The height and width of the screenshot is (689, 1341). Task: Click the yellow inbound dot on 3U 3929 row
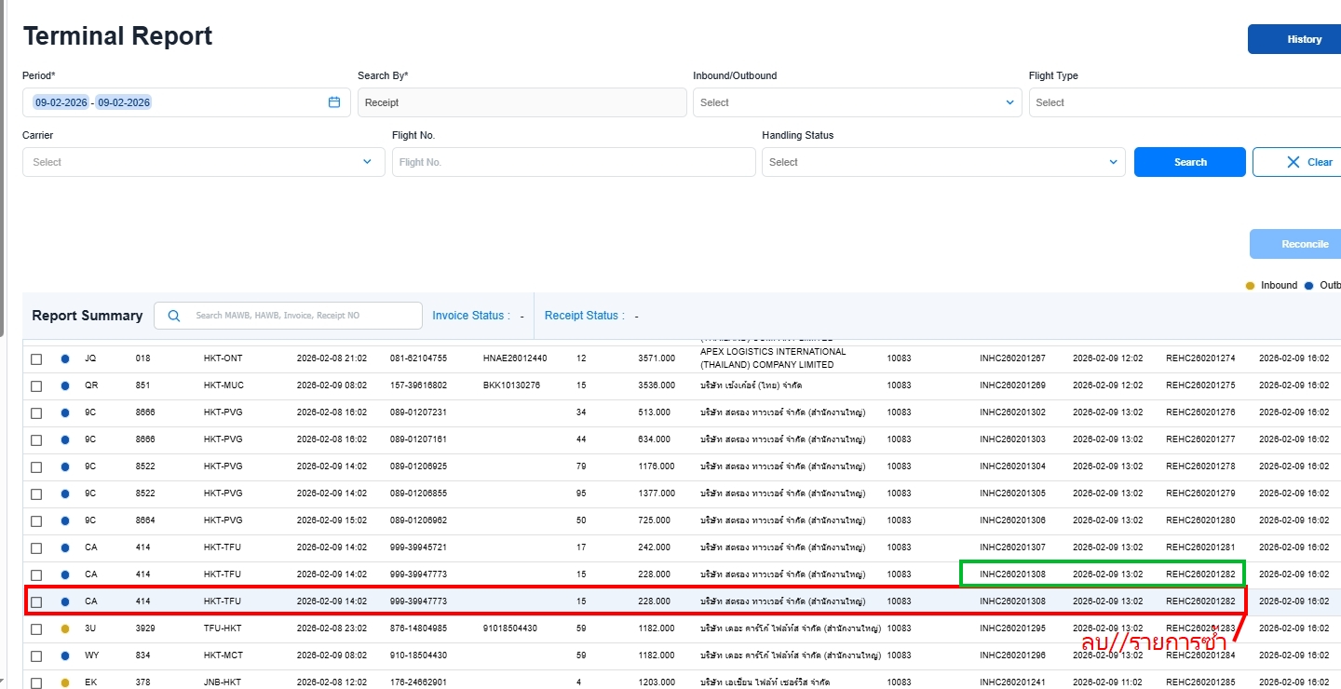click(x=64, y=628)
